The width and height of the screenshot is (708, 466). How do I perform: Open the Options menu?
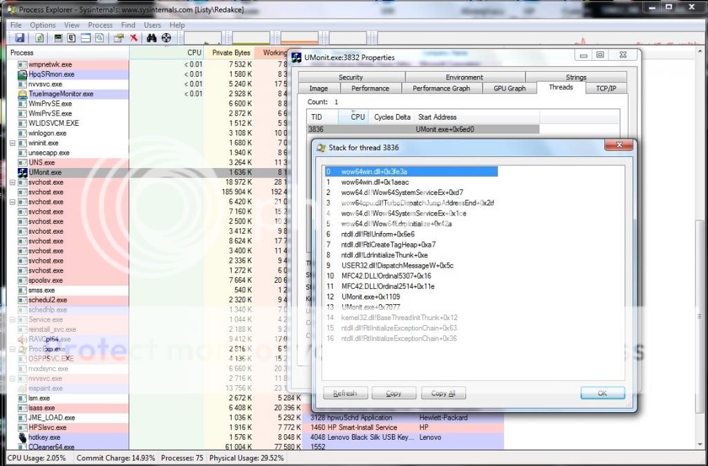43,26
